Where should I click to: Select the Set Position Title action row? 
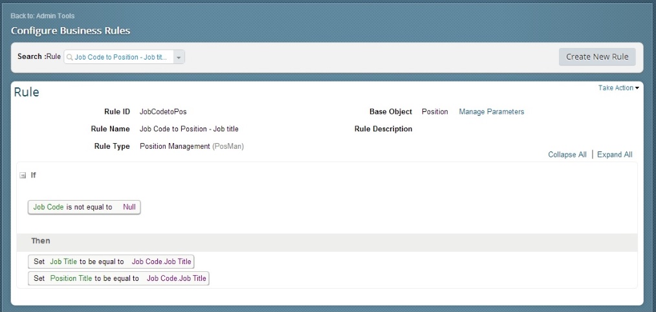point(118,278)
